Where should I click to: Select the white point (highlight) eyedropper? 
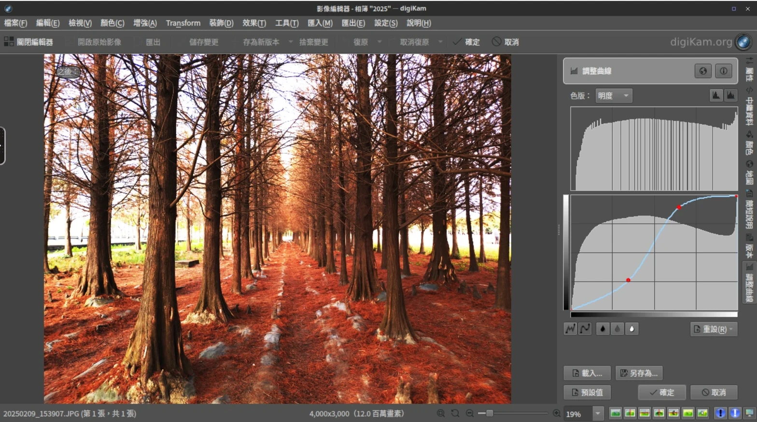[x=631, y=329]
